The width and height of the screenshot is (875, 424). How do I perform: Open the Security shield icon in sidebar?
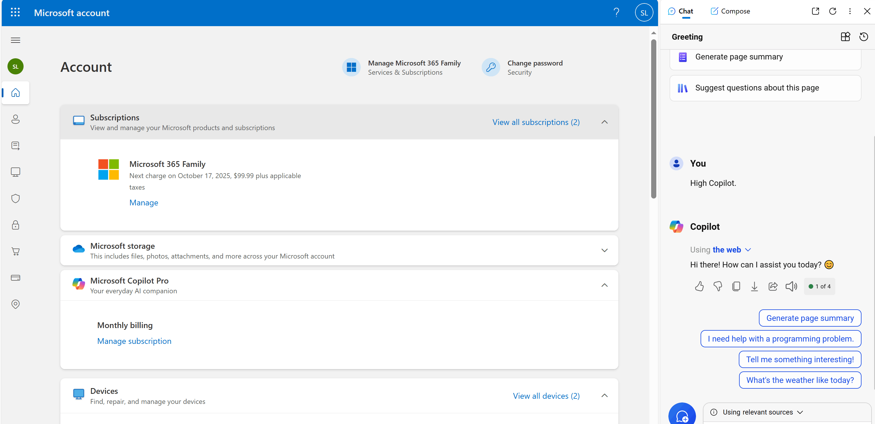15,198
